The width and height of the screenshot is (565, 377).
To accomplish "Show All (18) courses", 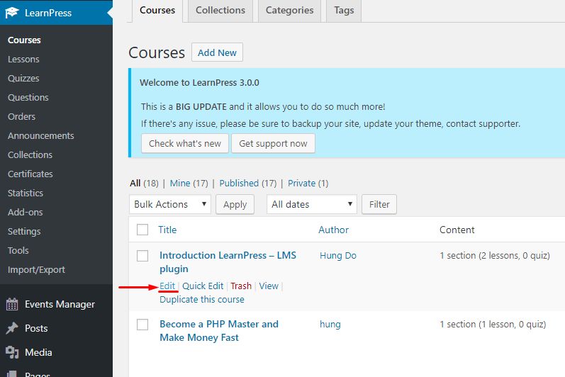I will [x=144, y=184].
